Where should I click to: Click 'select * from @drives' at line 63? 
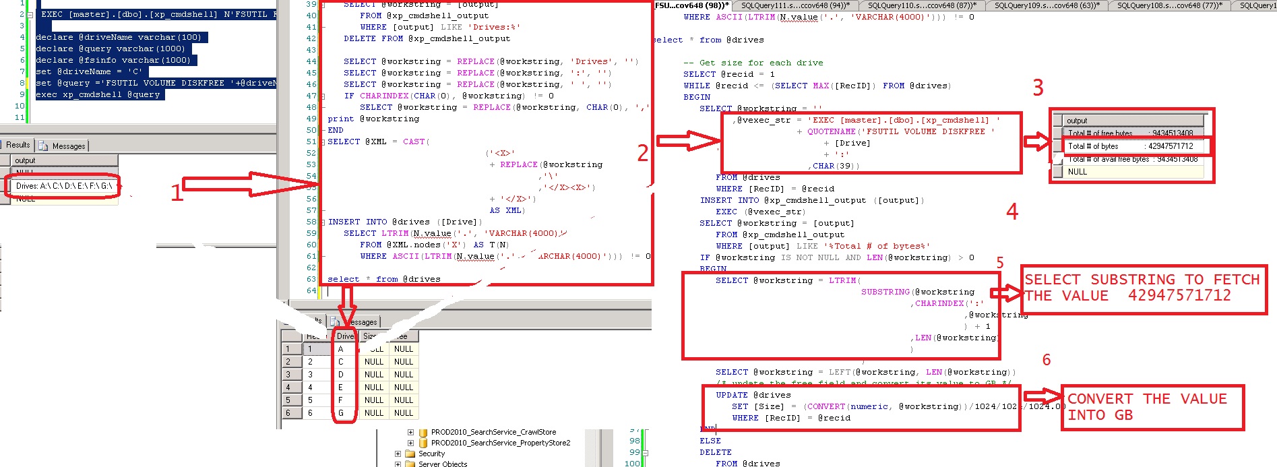[384, 279]
